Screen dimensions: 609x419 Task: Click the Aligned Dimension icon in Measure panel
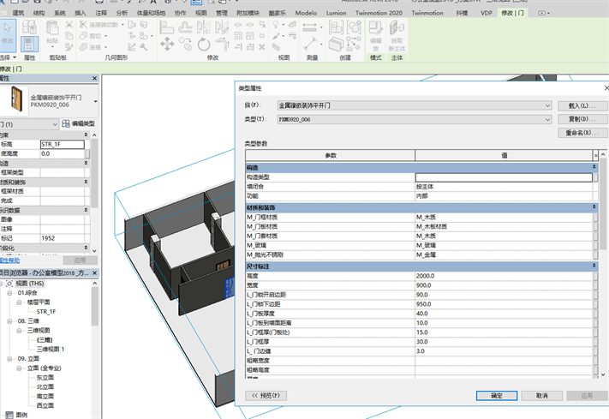[x=310, y=27]
